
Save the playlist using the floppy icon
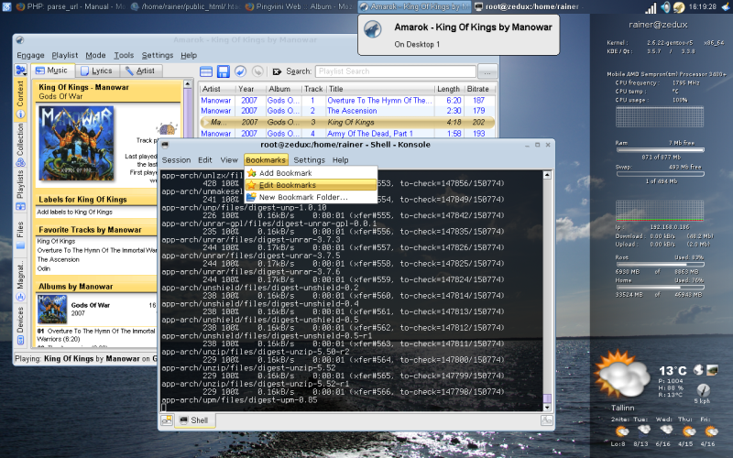[224, 71]
